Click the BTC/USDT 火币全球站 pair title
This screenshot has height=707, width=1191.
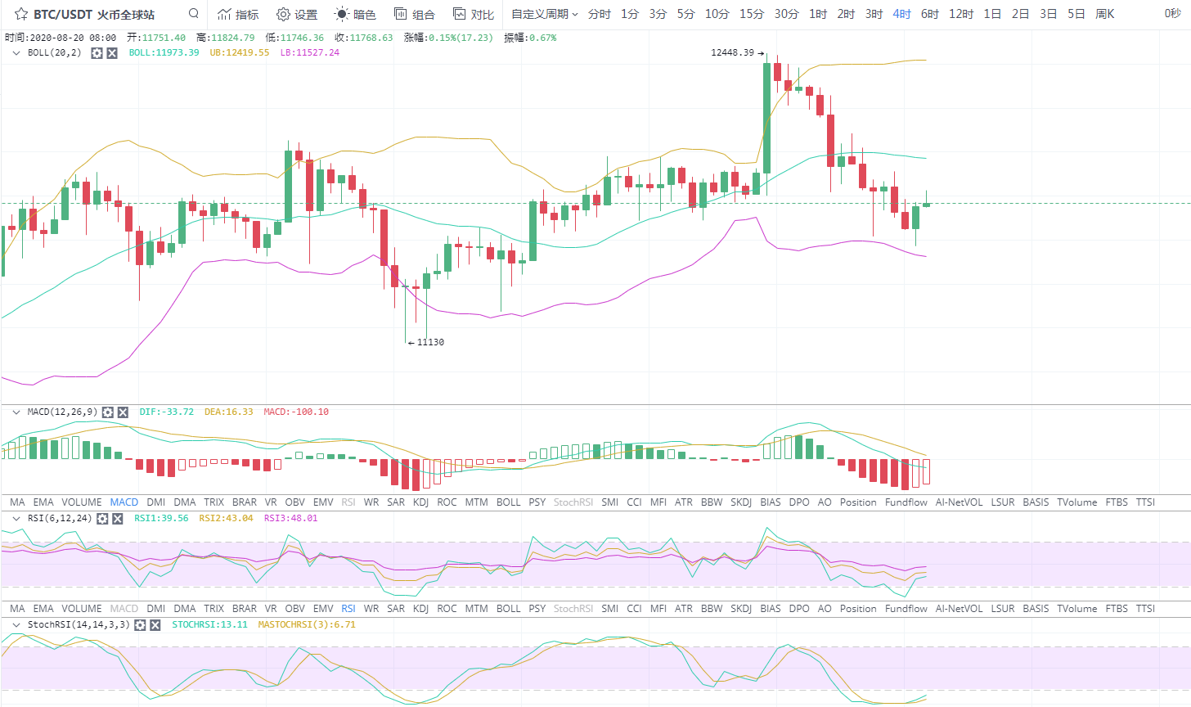[94, 14]
